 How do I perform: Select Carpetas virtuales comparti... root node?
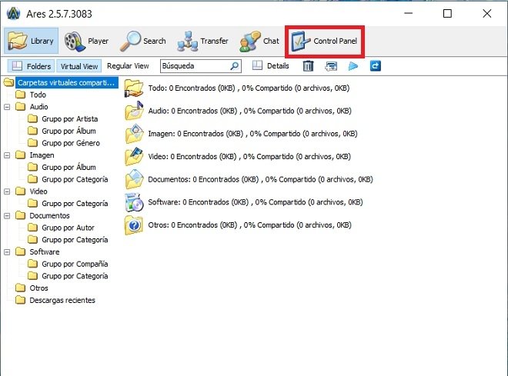click(x=66, y=82)
